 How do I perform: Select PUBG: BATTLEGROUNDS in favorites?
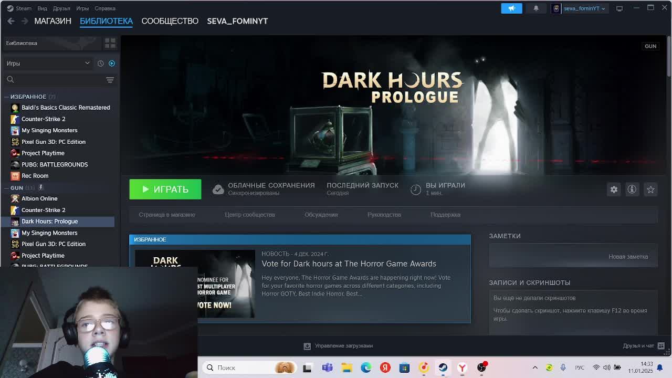55,164
